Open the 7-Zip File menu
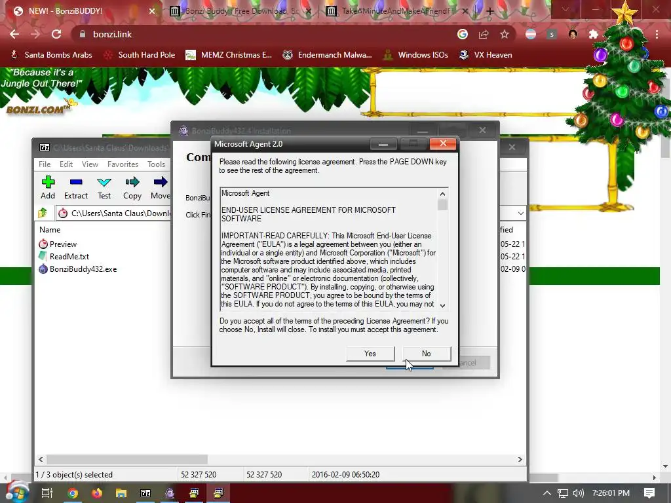This screenshot has height=503, width=671. 45,164
